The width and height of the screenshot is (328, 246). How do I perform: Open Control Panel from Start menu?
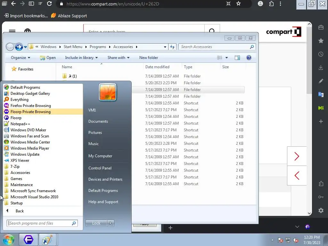click(100, 168)
